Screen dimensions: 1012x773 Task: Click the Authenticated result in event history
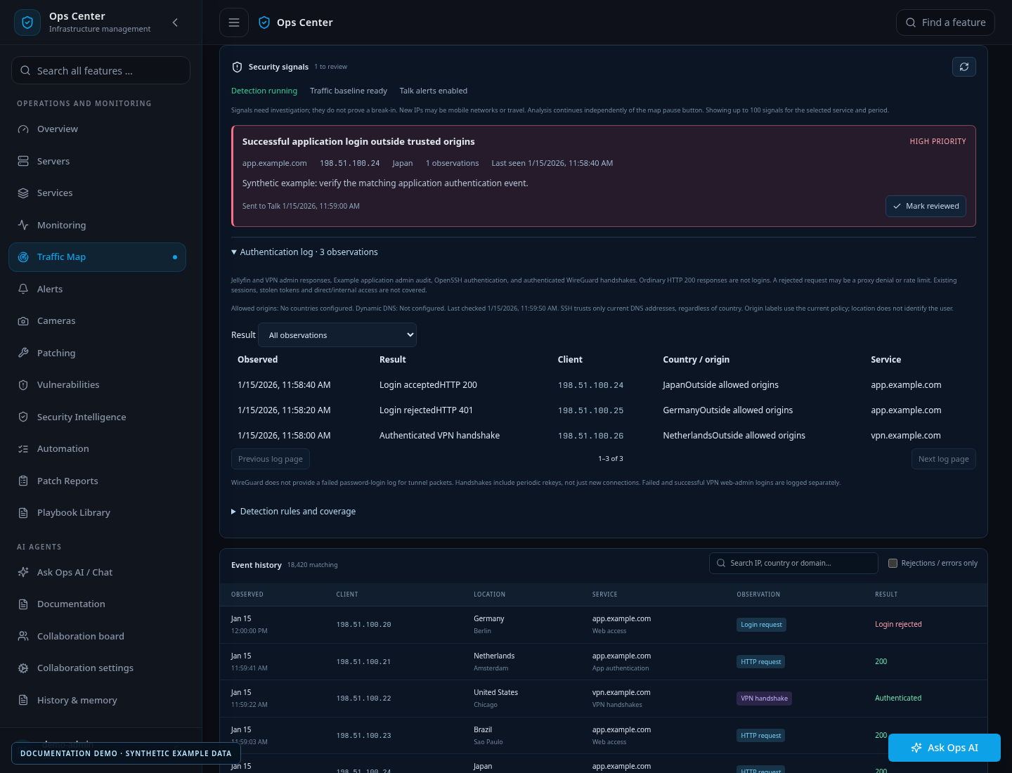[x=898, y=699]
